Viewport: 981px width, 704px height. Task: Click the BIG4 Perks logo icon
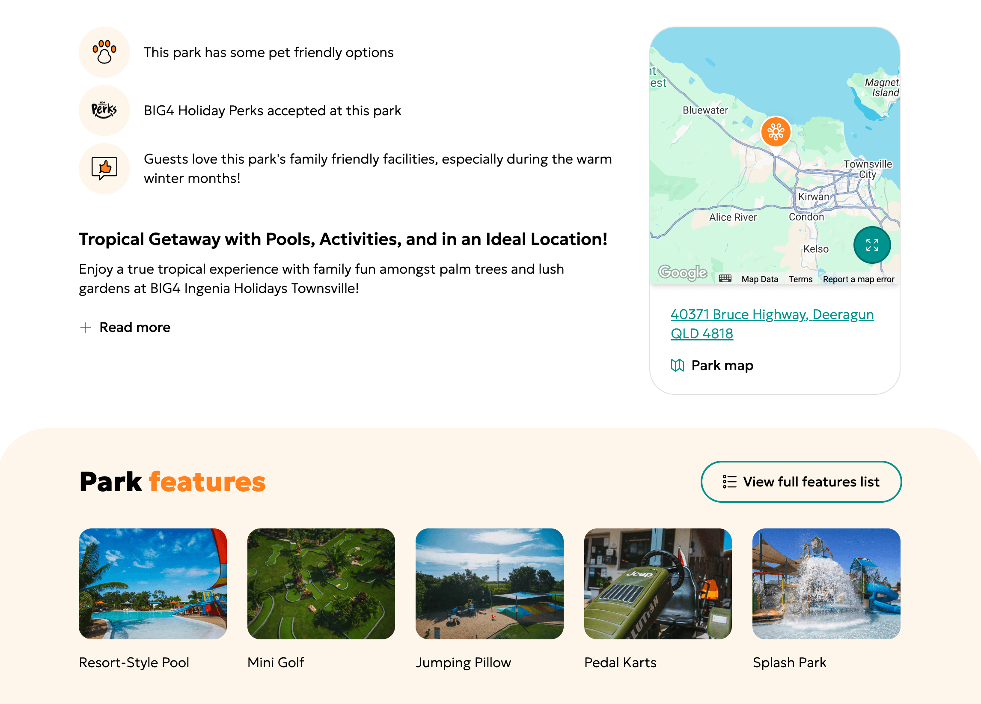[x=104, y=110]
